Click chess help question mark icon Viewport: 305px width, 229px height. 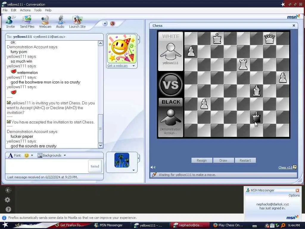pyautogui.click(x=295, y=167)
